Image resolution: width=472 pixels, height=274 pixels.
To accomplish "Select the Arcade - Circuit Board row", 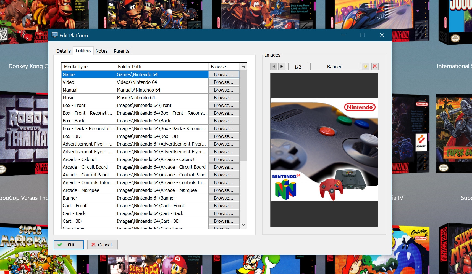I will (x=88, y=167).
